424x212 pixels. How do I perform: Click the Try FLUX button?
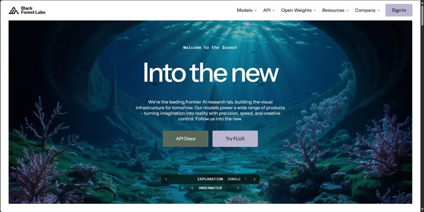tap(235, 139)
